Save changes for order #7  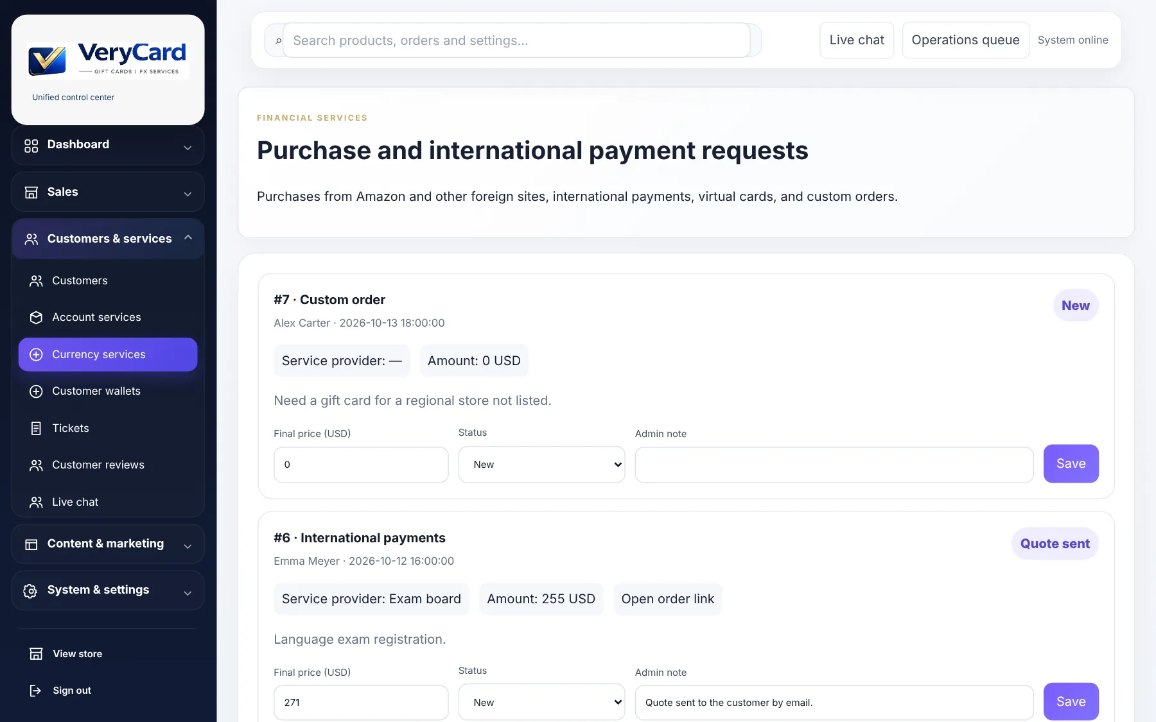coord(1071,463)
